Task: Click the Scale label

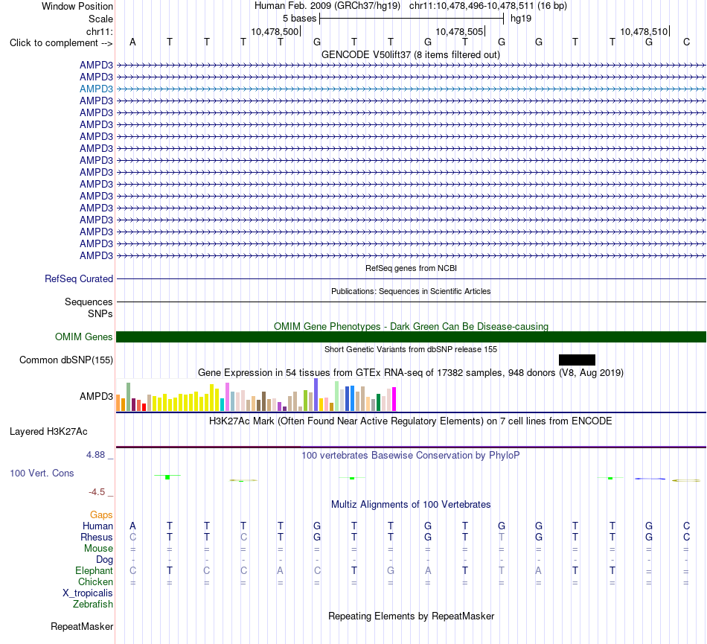Action: (100, 19)
